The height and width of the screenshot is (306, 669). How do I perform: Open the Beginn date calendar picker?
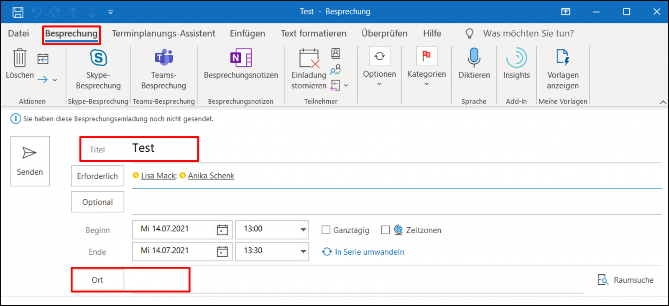(222, 230)
